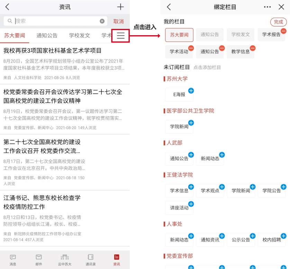Add E海报 column with plus badge
Screen dimensions: 290x269
click(191, 91)
